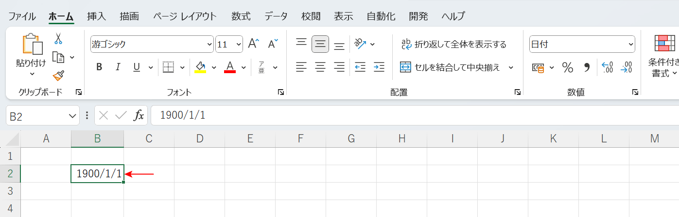Open the 数式 ribbon tab

coord(241,16)
